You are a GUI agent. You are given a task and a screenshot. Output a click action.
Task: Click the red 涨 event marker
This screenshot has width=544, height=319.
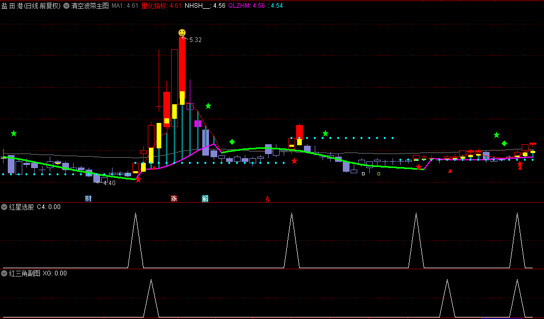point(174,198)
